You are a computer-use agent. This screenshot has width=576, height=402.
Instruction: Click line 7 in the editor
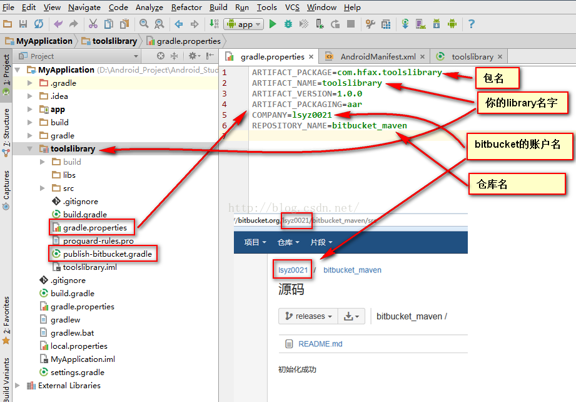[412, 136]
